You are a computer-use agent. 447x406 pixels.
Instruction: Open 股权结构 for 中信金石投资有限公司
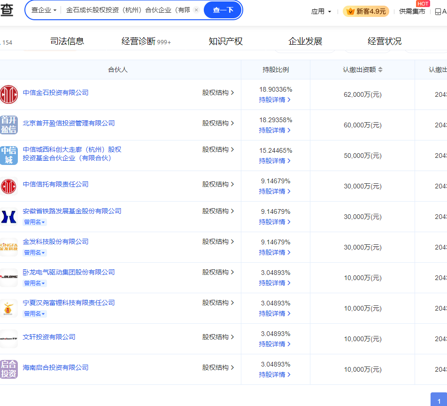point(218,93)
